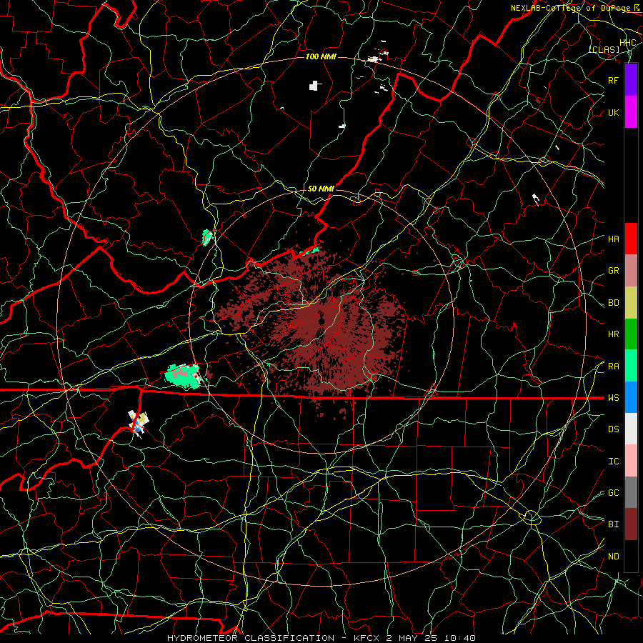Click the 'IC' legend label
Screen dimensions: 643x643
coord(614,462)
